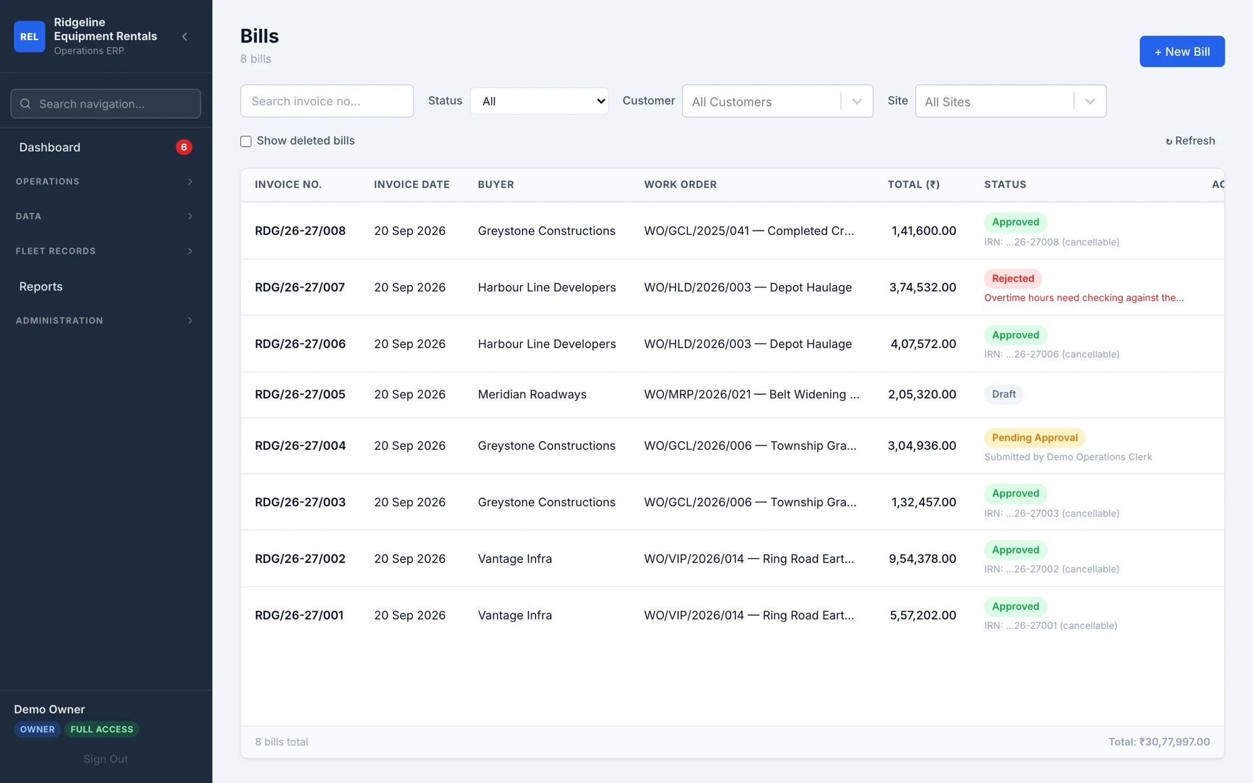Click the REL logo badge
This screenshot has height=783, width=1253.
click(29, 36)
